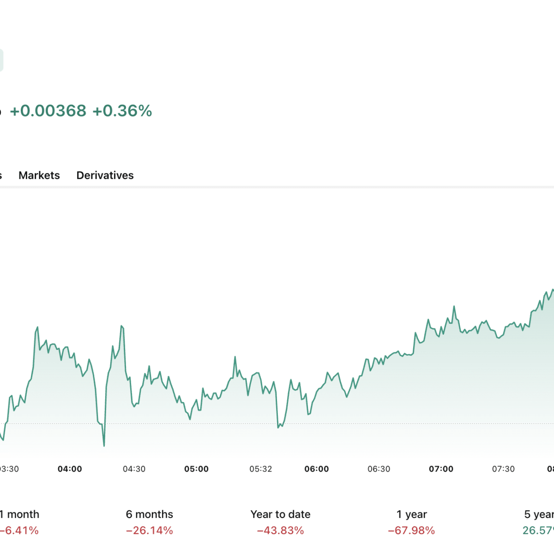Click the −26.14% six-month value
Screen dimensions: 554x543
click(x=150, y=531)
